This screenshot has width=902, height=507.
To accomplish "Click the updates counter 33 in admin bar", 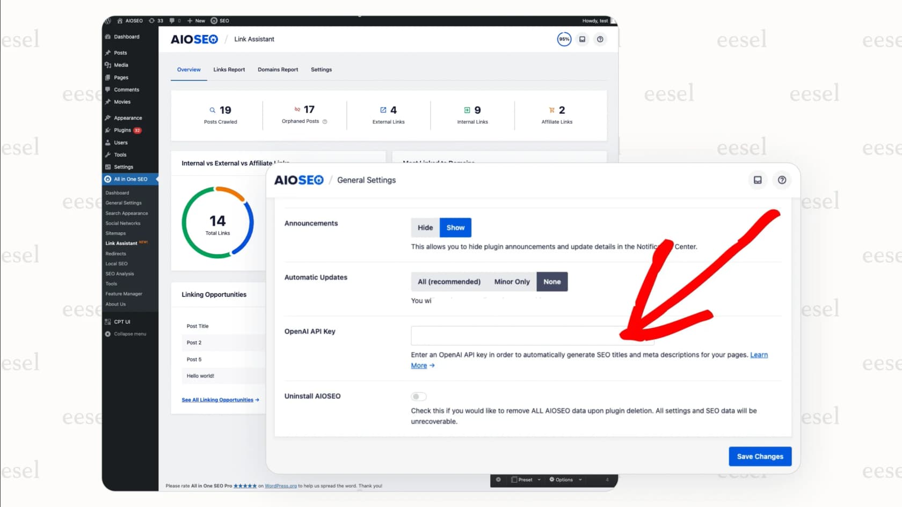I will coord(156,21).
